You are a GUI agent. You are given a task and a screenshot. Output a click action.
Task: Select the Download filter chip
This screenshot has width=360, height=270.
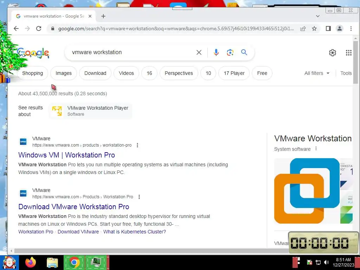(95, 73)
